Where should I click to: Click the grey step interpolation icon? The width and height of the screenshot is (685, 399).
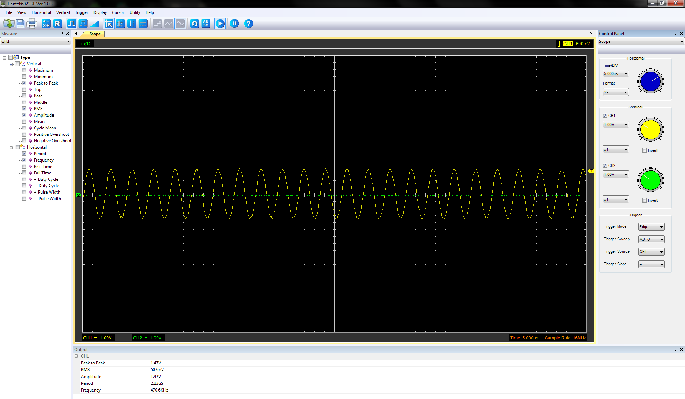coord(157,24)
